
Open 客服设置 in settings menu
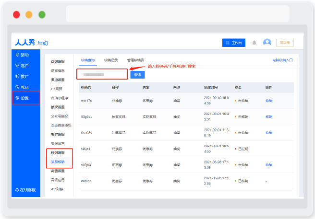58,143
